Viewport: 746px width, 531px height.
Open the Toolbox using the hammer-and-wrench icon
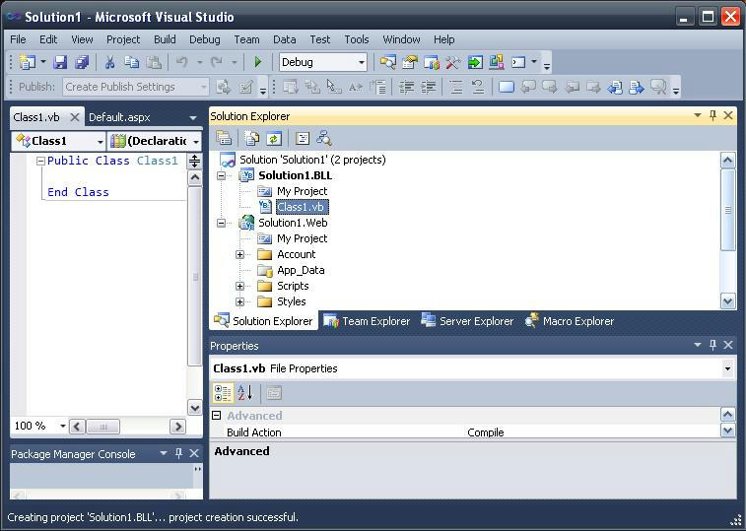[452, 62]
